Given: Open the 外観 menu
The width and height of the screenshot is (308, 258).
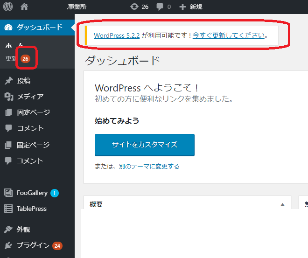Looking at the screenshot, I should tap(23, 230).
